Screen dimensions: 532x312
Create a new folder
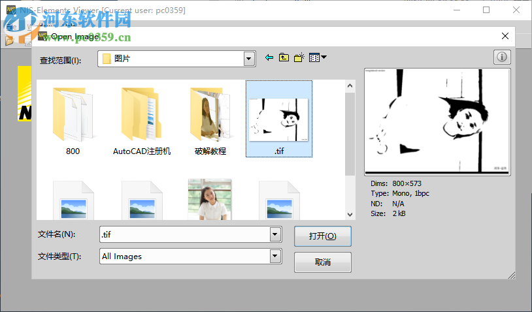(299, 57)
